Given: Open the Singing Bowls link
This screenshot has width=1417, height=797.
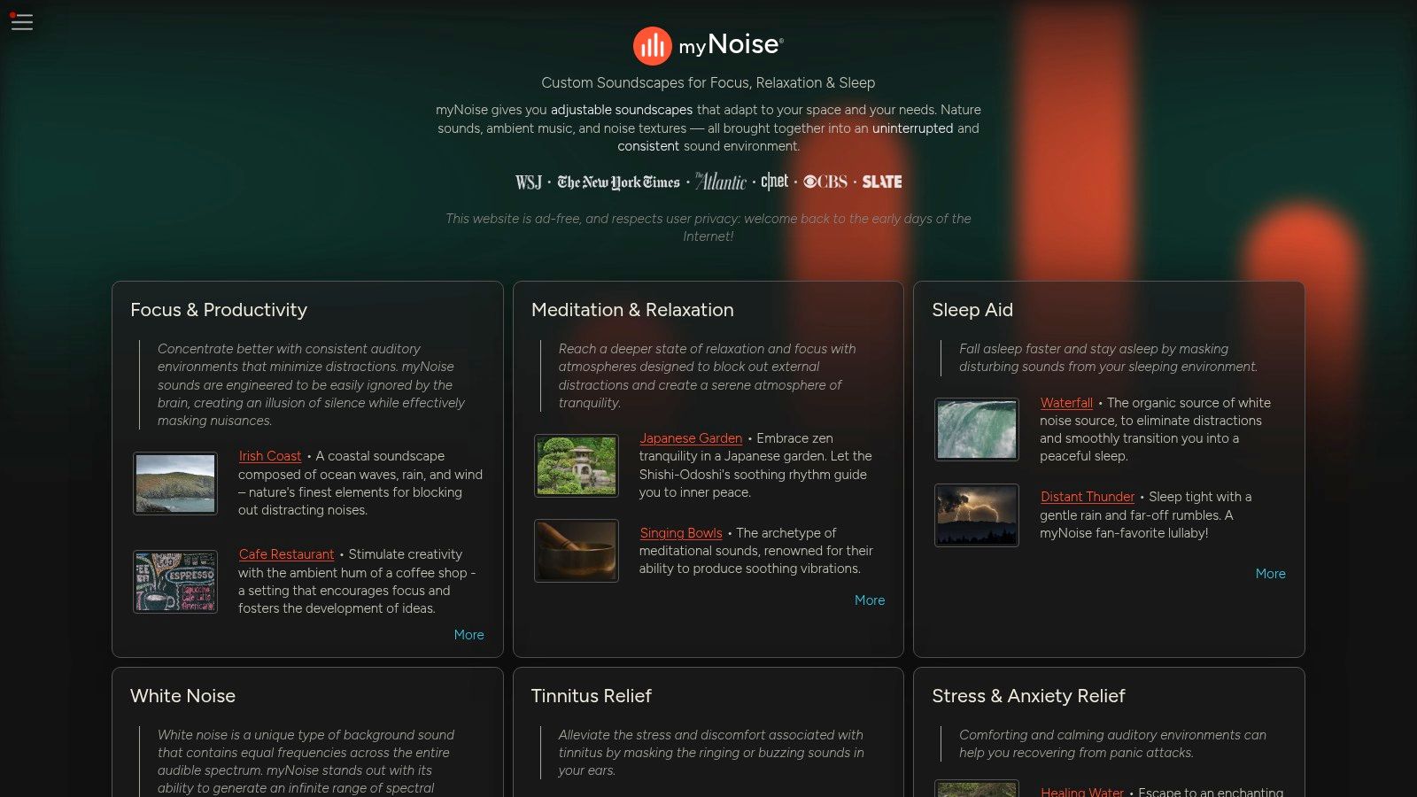Looking at the screenshot, I should point(681,533).
